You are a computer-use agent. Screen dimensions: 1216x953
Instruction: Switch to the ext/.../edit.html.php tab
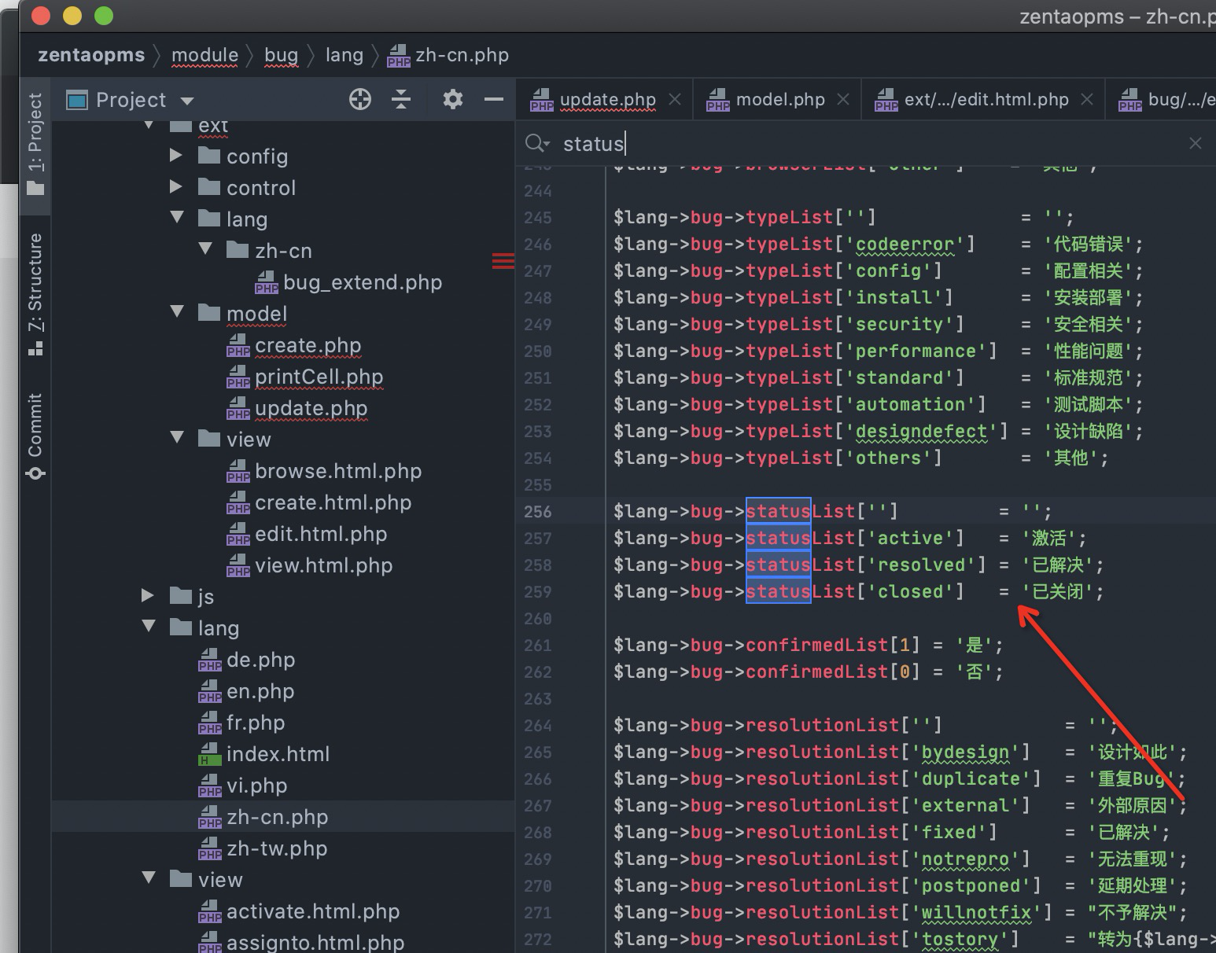pyautogui.click(x=986, y=99)
